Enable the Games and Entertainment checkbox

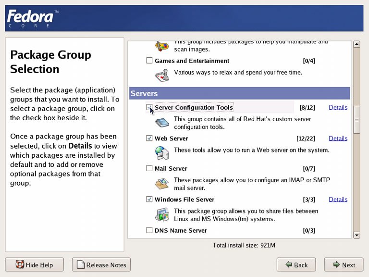click(149, 61)
